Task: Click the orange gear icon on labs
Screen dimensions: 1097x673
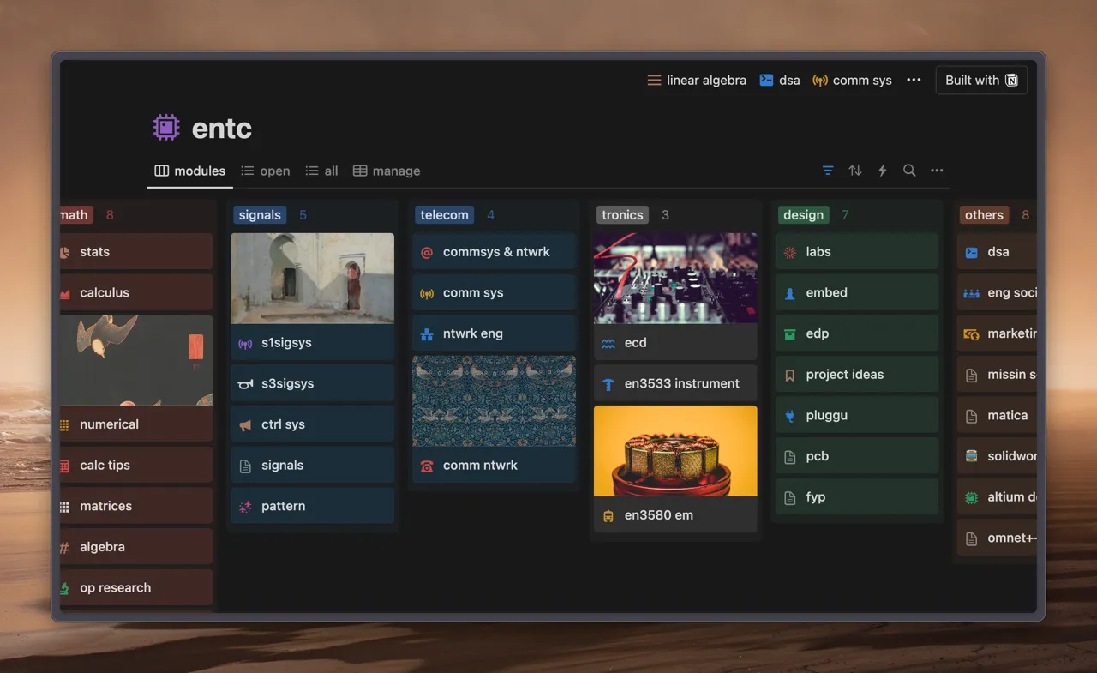Action: (x=790, y=252)
